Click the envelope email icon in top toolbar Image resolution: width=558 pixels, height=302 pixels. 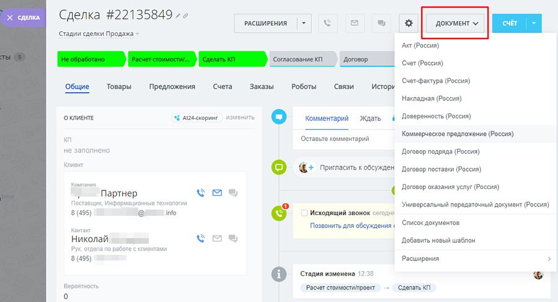(x=355, y=23)
